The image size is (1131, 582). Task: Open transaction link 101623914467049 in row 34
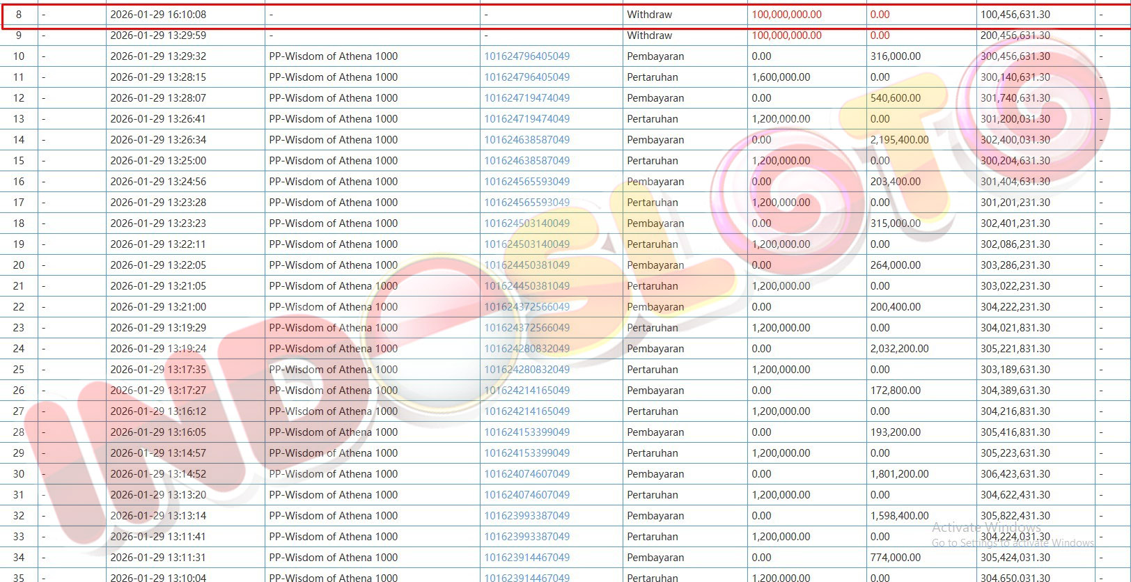[x=526, y=558]
